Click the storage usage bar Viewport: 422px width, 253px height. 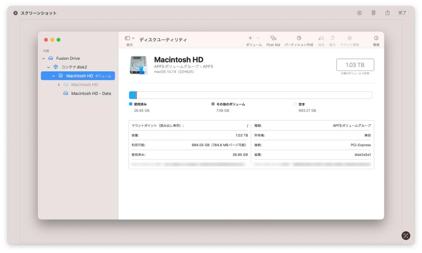(250, 94)
